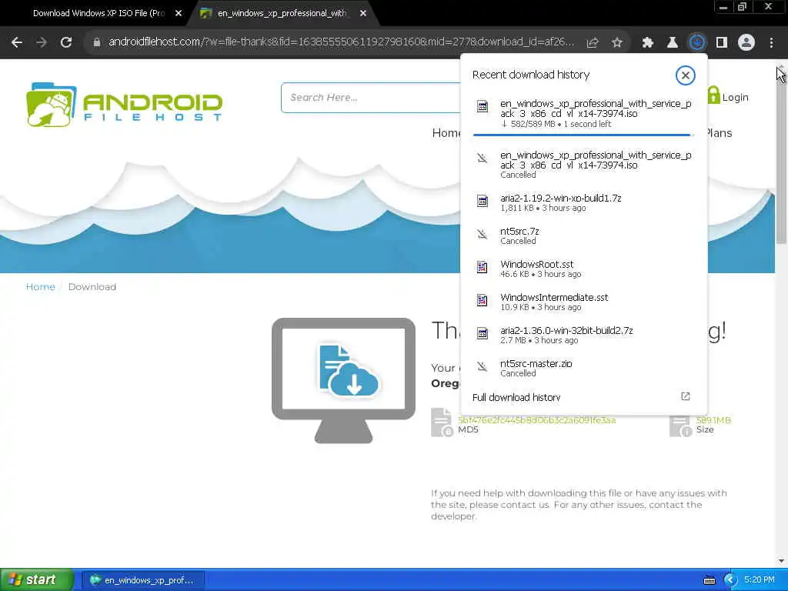Click the nt5src.7z cancelled entry
788x591 pixels.
tap(583, 235)
